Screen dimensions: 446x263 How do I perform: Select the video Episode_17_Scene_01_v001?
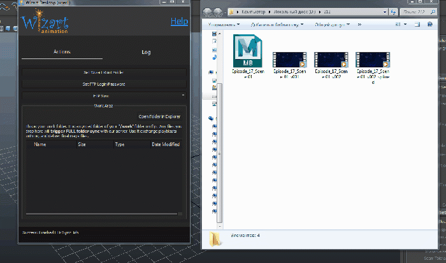coord(289,65)
